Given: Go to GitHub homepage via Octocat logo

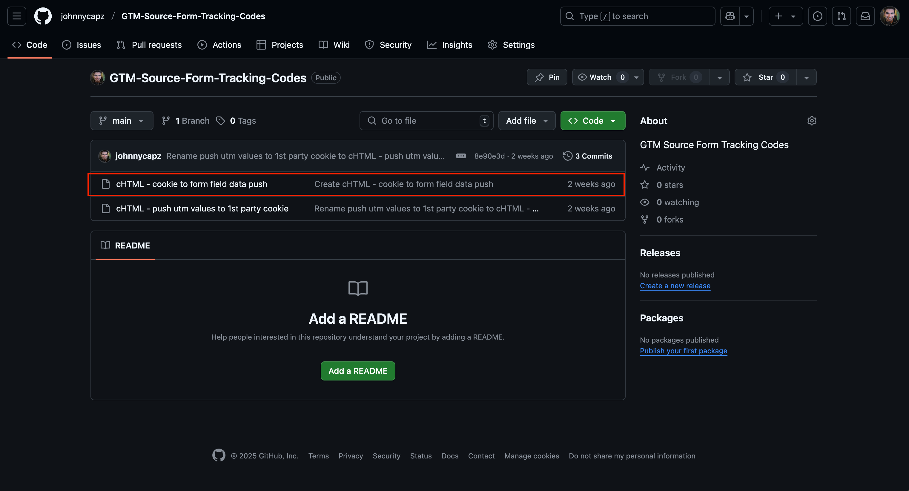Looking at the screenshot, I should [x=43, y=16].
